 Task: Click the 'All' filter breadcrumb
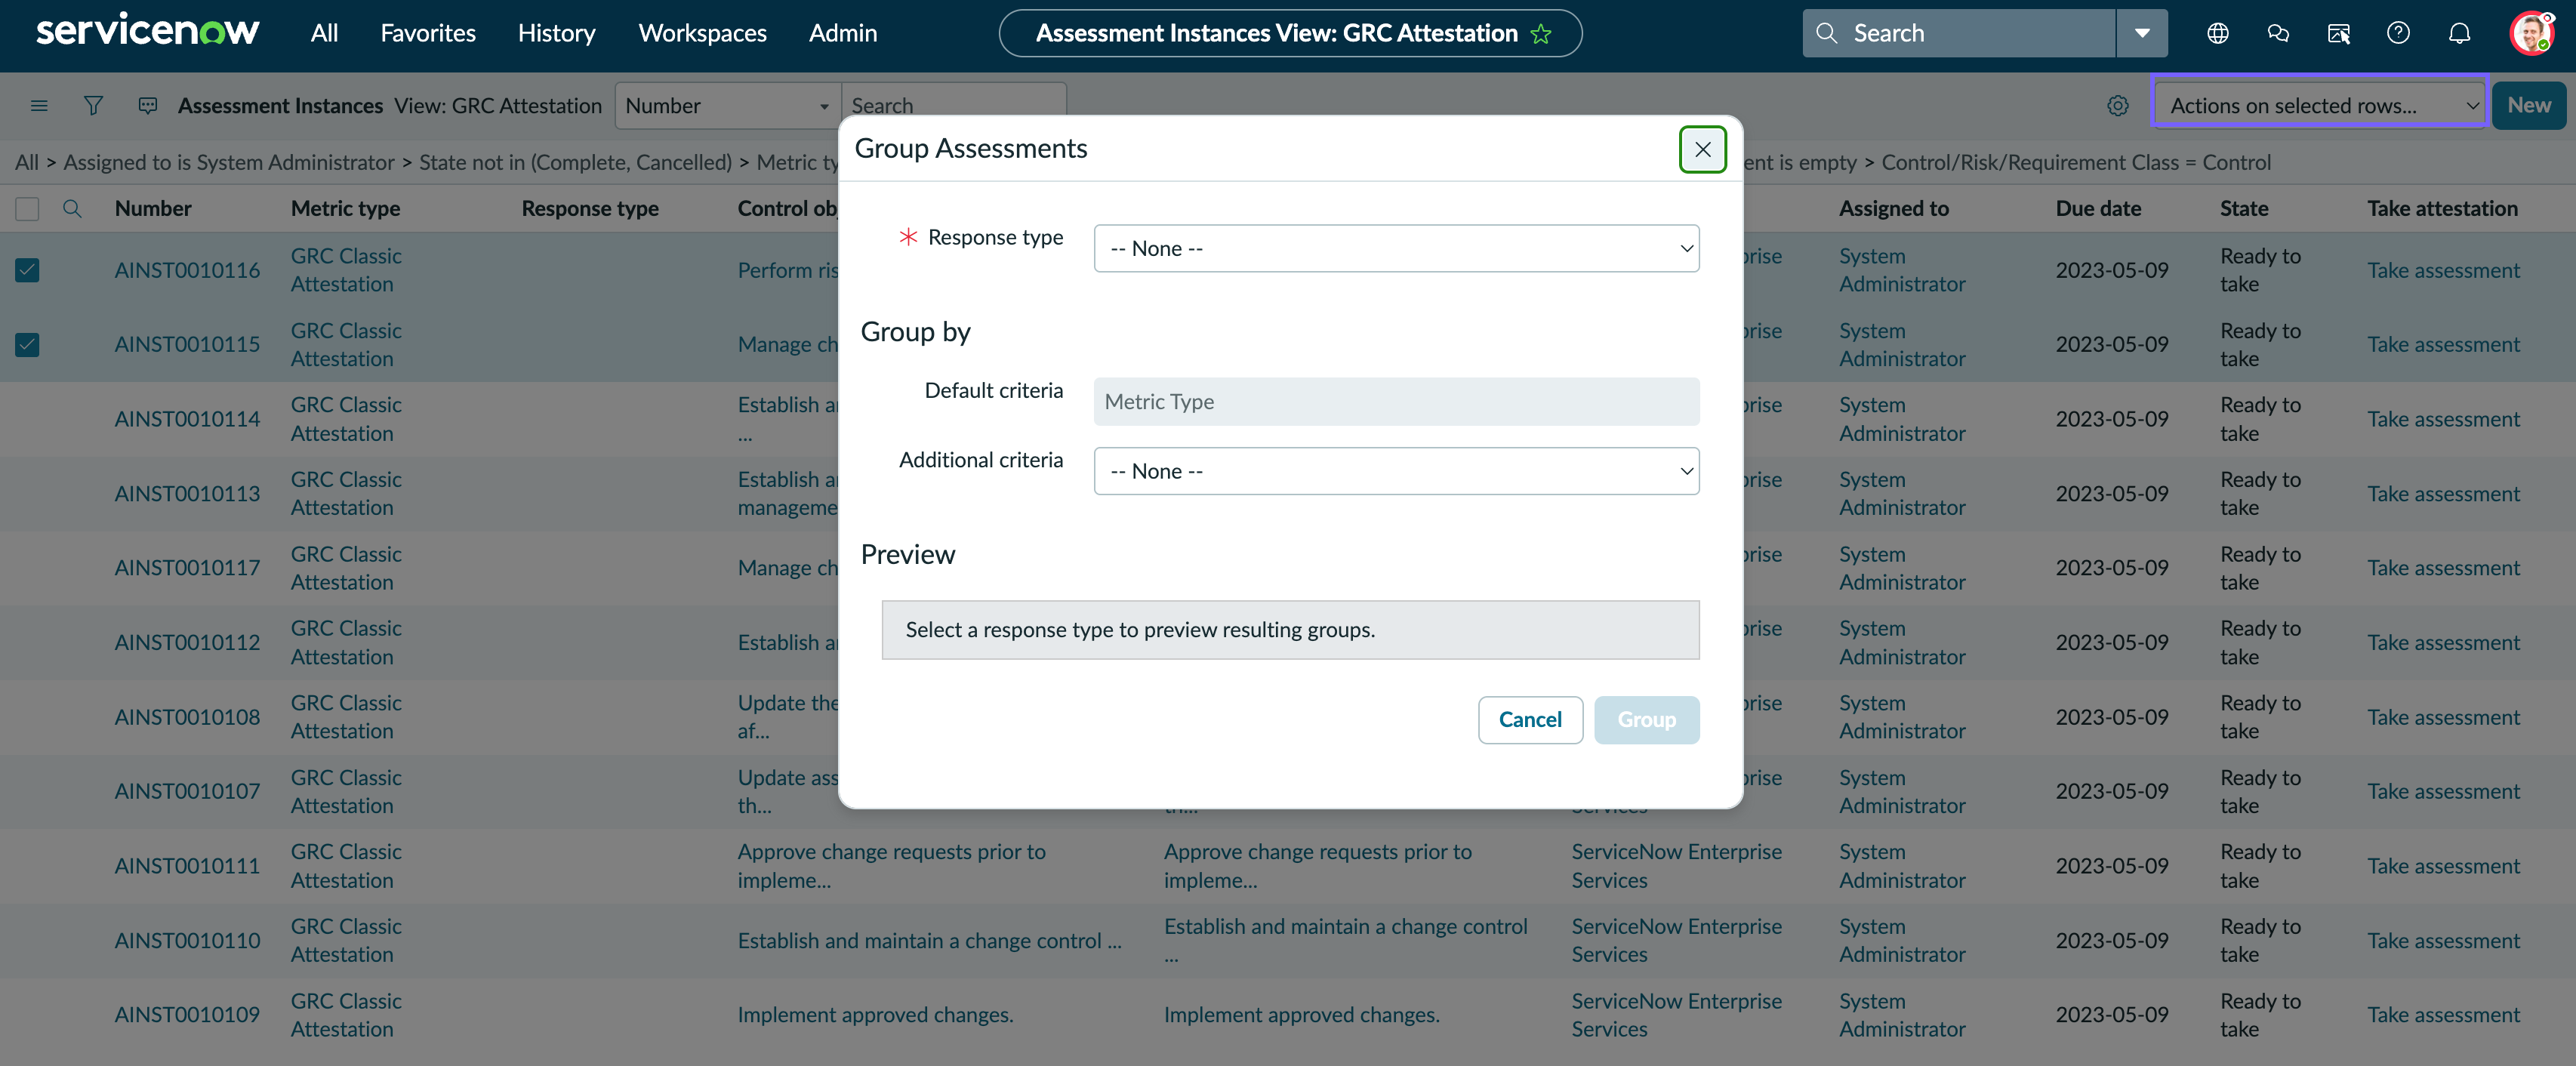coord(27,162)
